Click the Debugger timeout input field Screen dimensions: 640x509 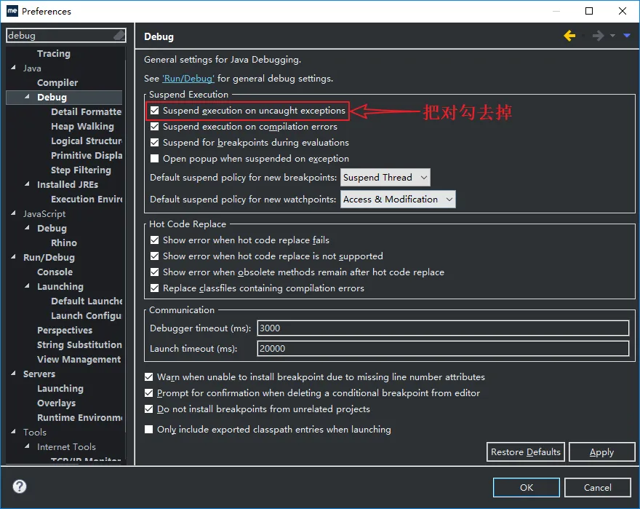[x=443, y=328]
